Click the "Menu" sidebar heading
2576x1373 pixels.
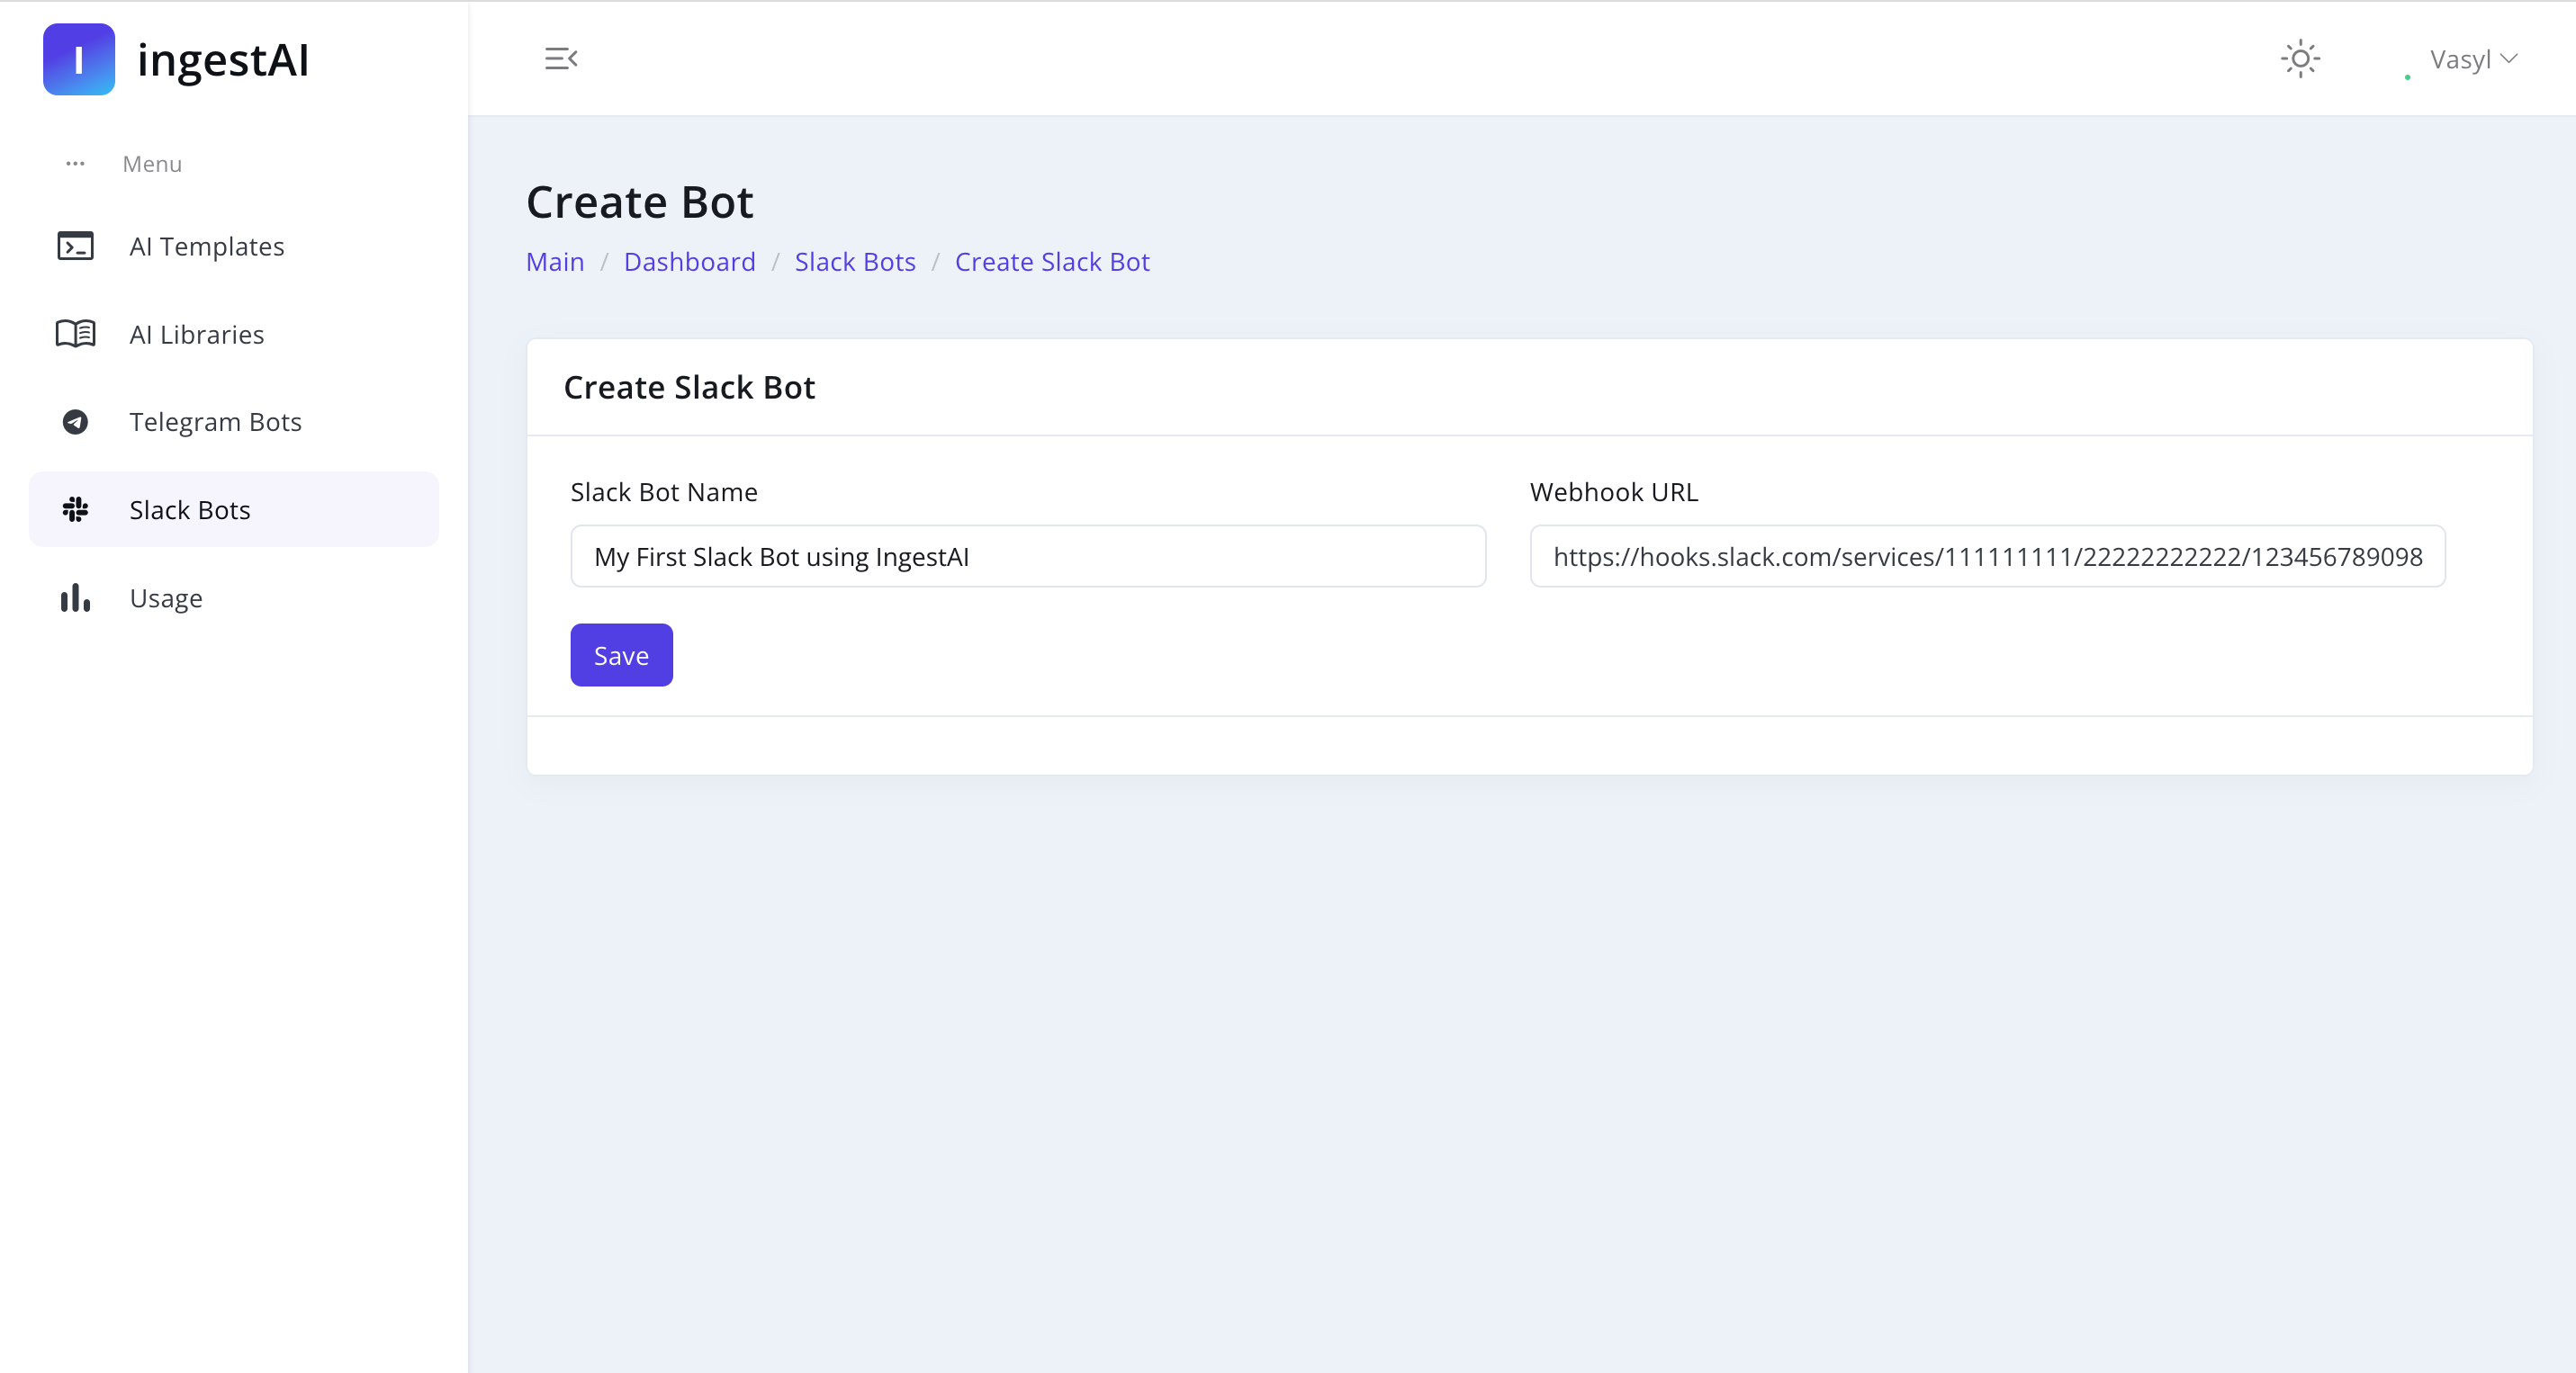[x=152, y=164]
